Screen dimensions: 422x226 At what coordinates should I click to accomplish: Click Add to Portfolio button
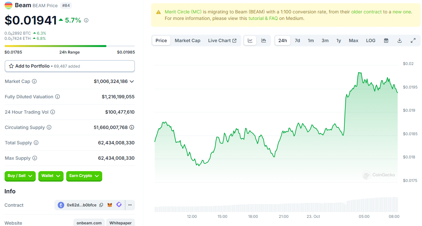coord(69,66)
